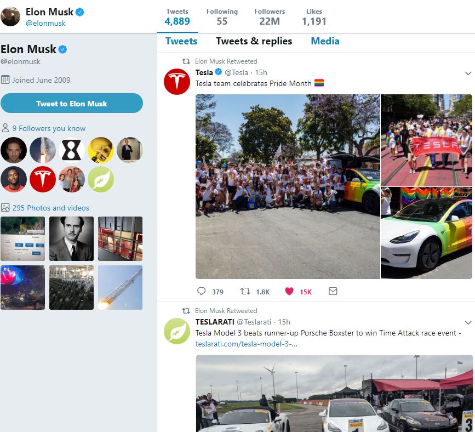Open the 295 Photos and videos link
This screenshot has height=432, width=475.
point(50,208)
